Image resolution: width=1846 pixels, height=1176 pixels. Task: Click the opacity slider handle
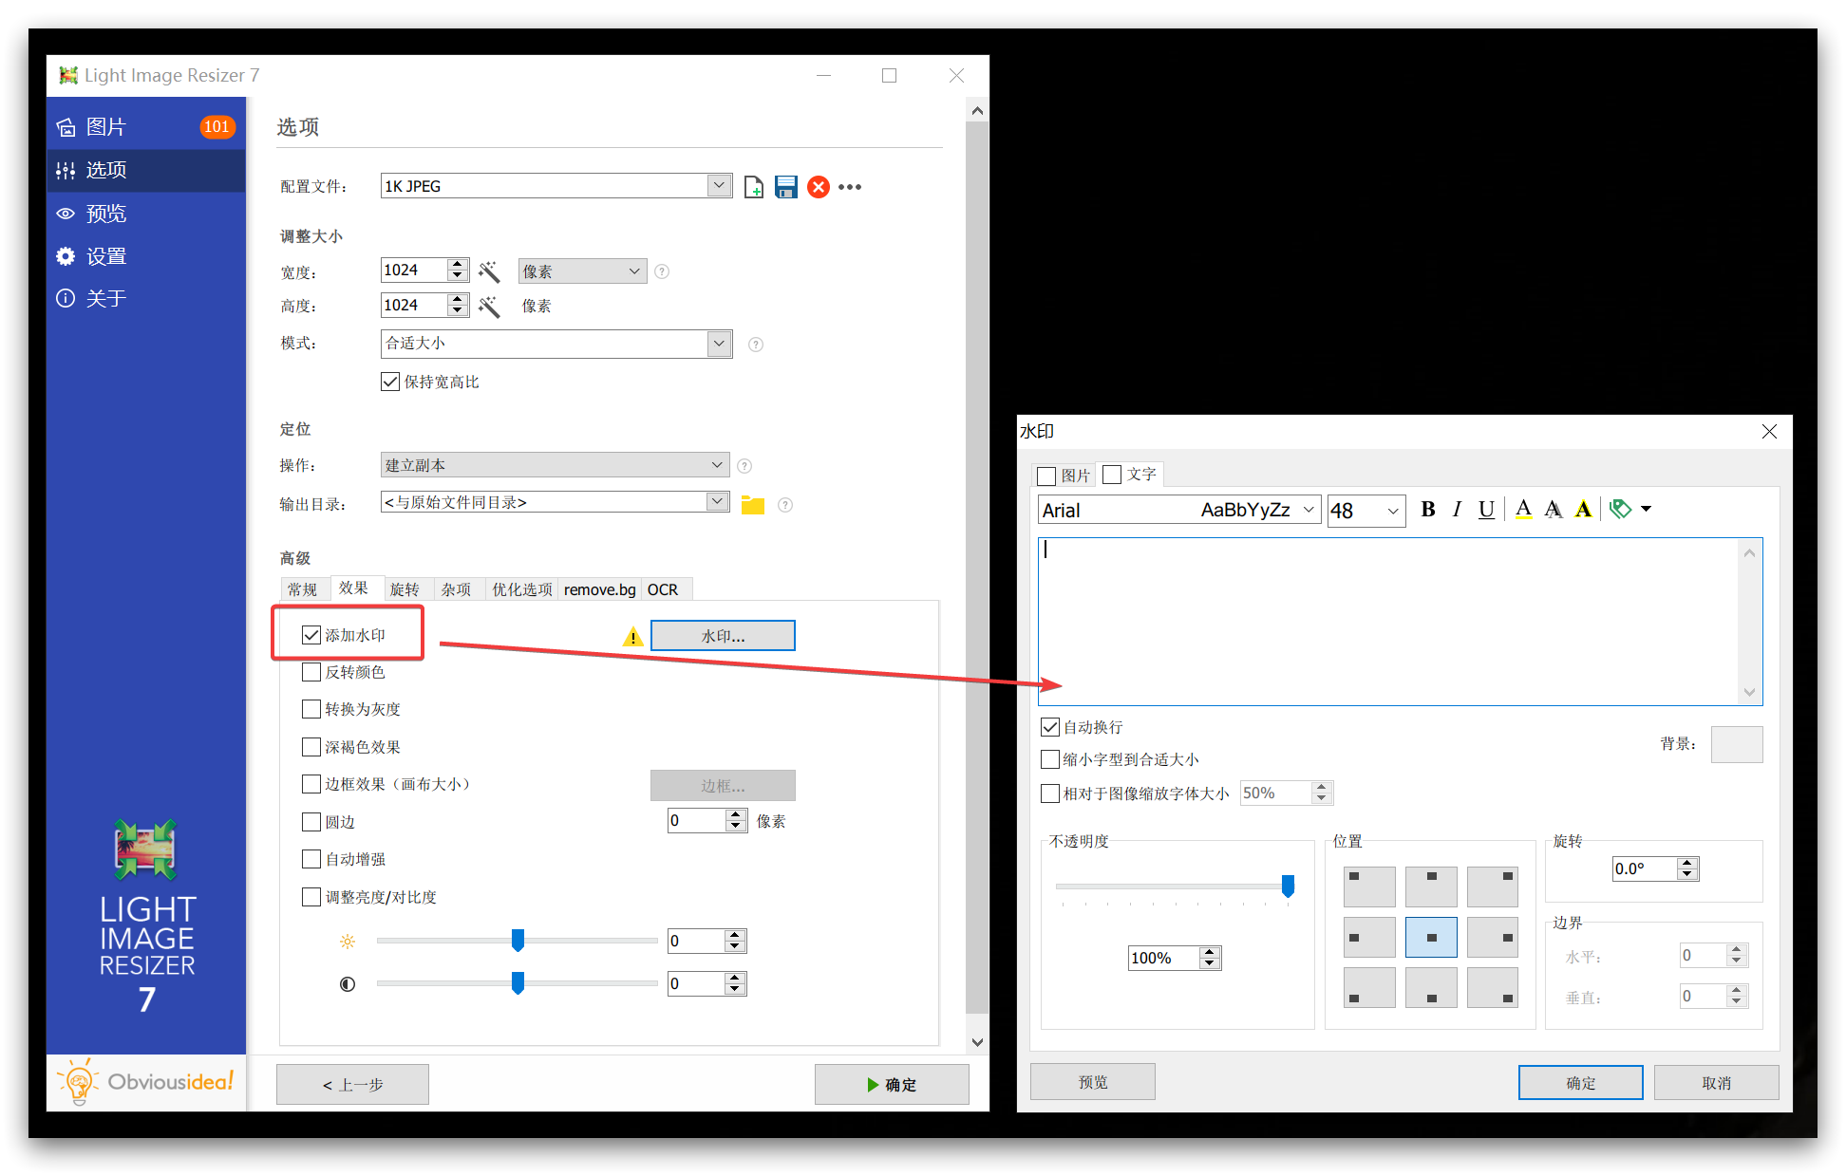coord(1288,886)
